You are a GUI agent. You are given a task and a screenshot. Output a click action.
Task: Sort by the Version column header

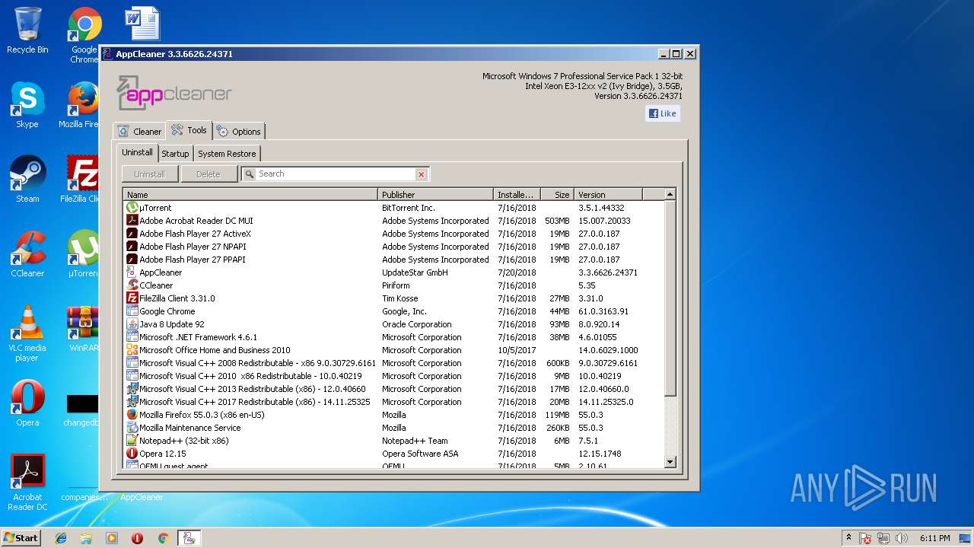608,195
